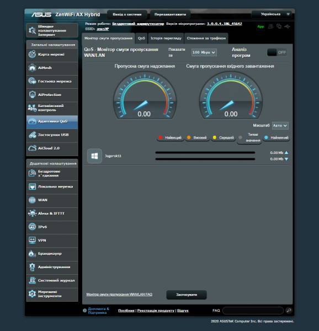Open the IPv6 settings icon
Screen dimensions: 319x331
32,227
